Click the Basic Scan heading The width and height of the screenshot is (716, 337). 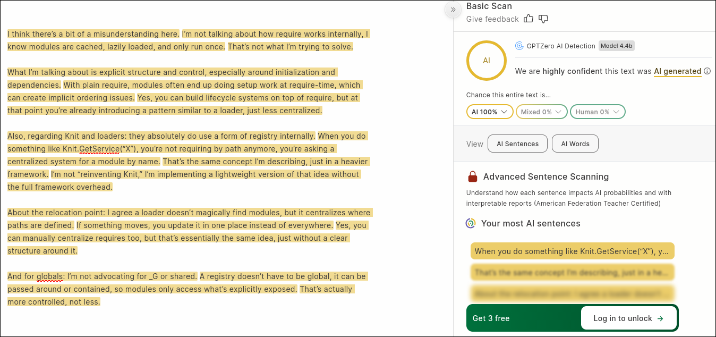[489, 6]
